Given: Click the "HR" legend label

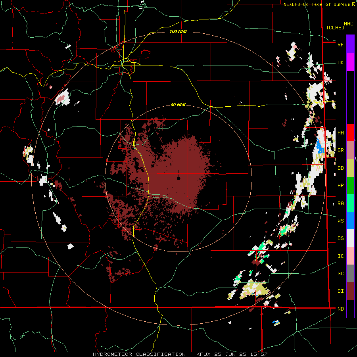Looking at the screenshot, I should [x=340, y=186].
